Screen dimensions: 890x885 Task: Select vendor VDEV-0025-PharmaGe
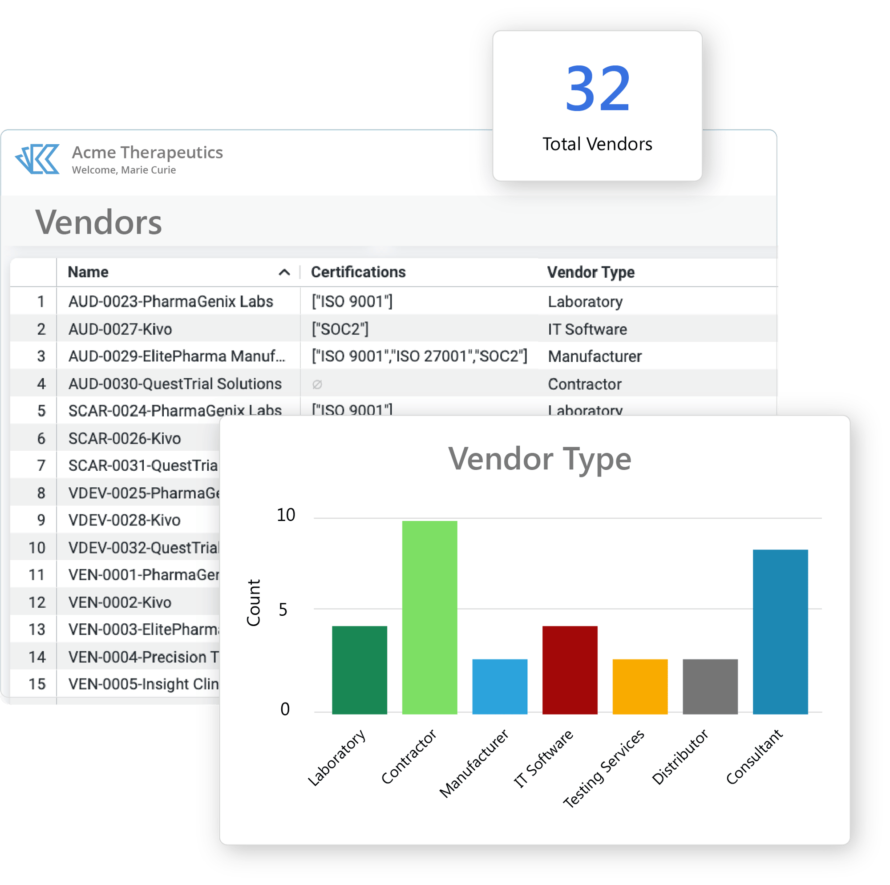(144, 493)
